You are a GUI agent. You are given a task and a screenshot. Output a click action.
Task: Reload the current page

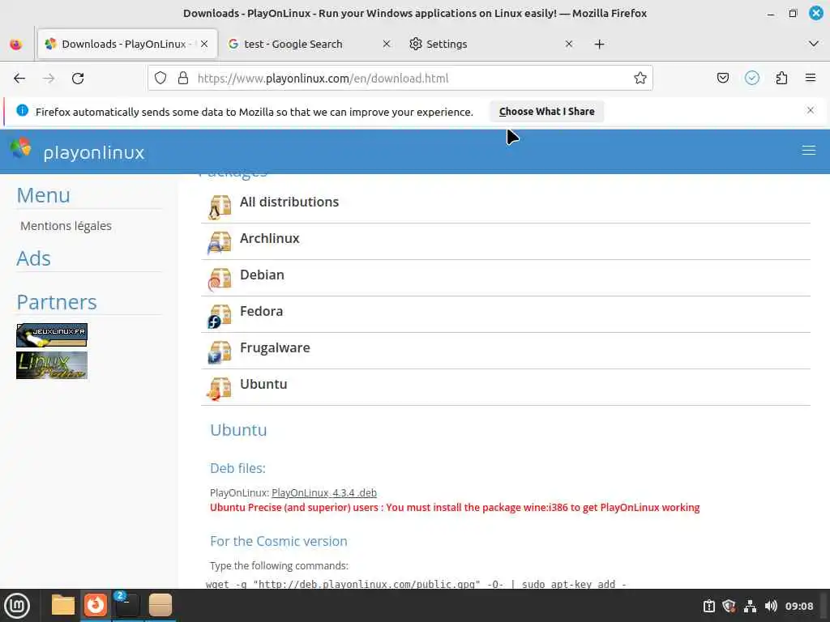coord(78,79)
